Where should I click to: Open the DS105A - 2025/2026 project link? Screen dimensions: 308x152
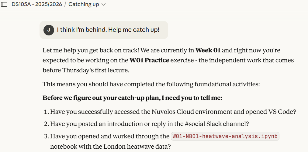36,5
